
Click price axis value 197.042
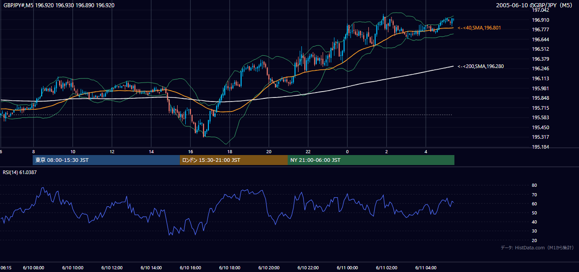coord(540,10)
